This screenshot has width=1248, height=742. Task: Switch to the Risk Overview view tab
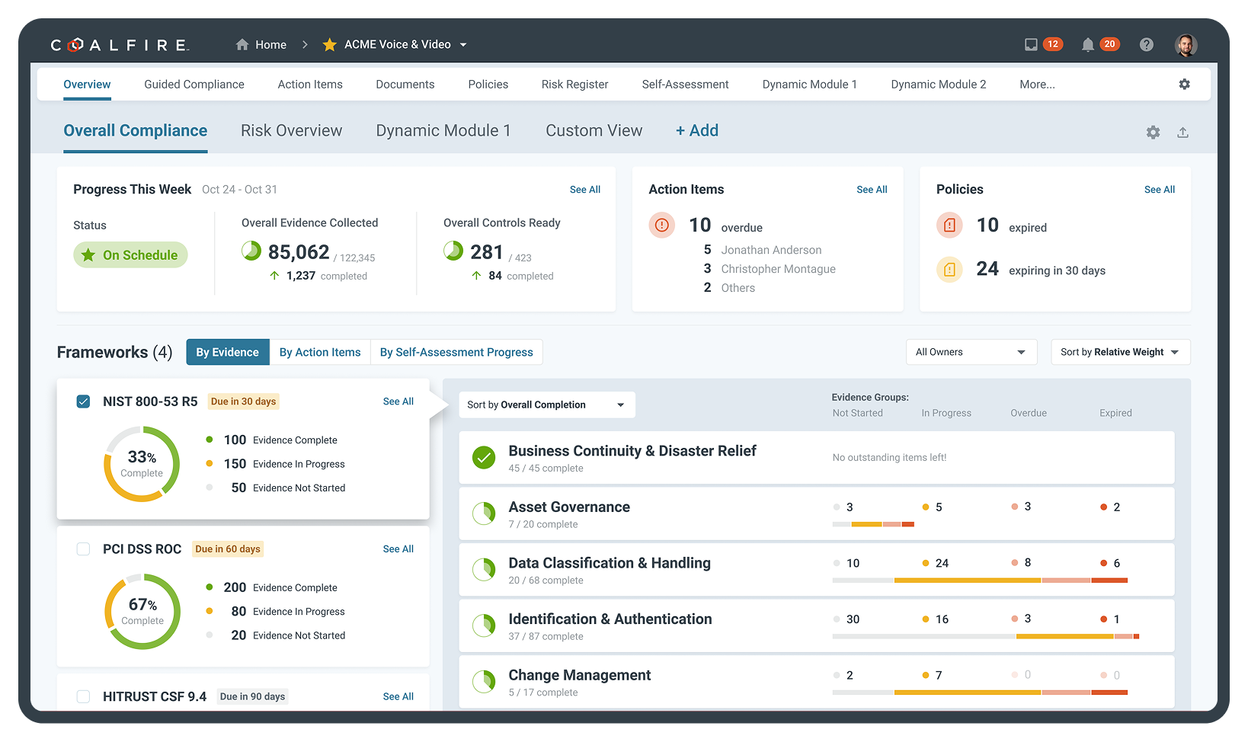tap(292, 131)
